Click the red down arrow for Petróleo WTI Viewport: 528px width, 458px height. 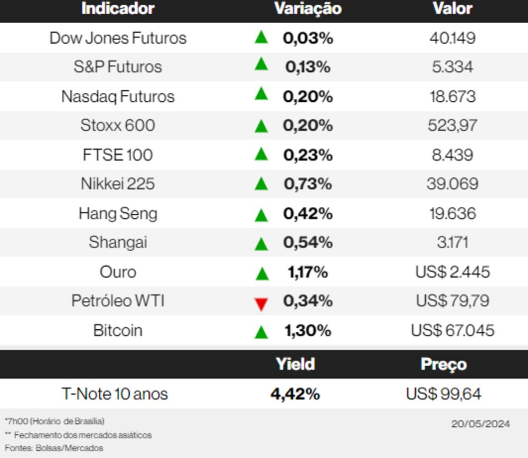pyautogui.click(x=261, y=303)
